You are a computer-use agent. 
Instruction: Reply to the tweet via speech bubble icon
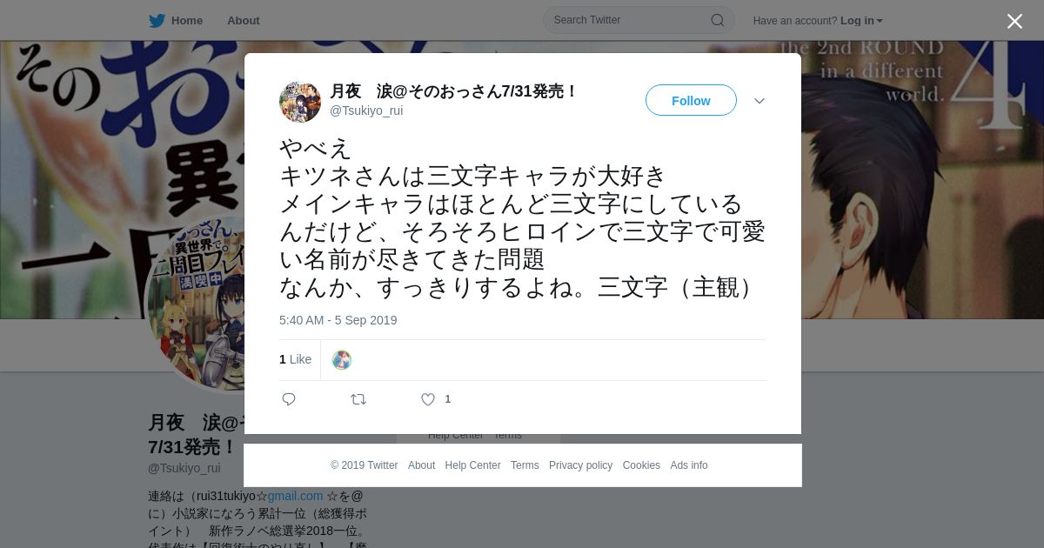click(x=289, y=399)
